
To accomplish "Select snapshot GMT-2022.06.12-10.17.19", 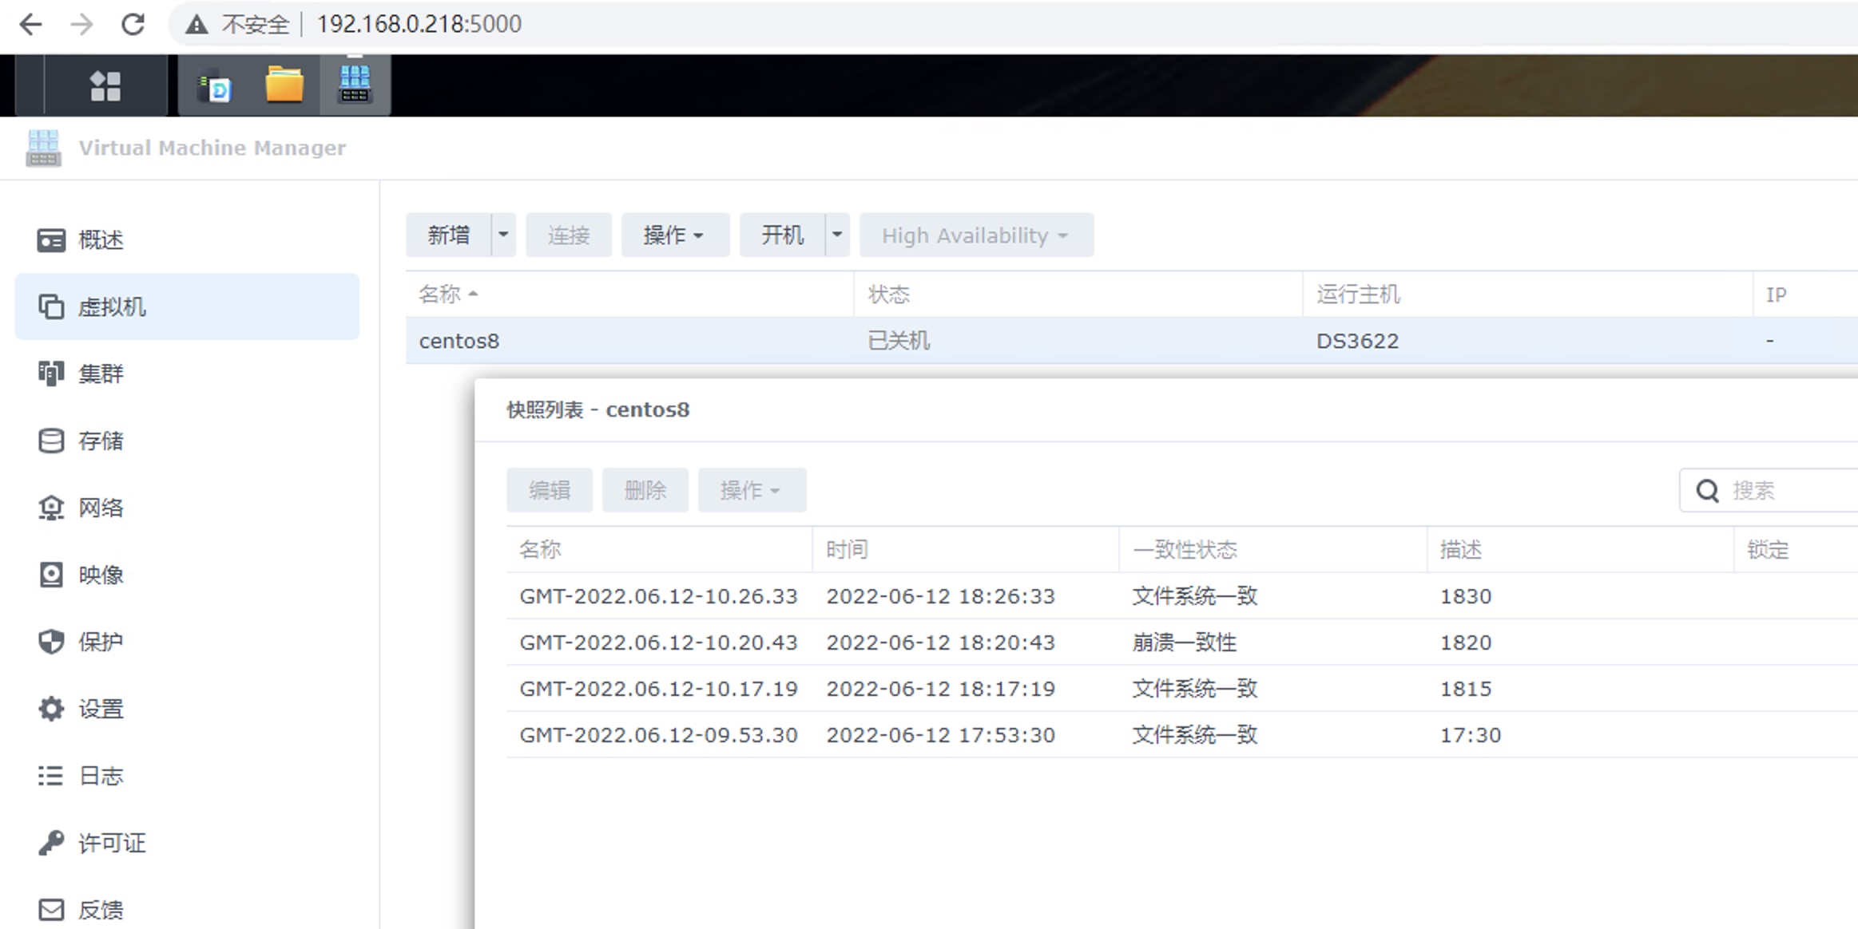I will tap(1182, 689).
